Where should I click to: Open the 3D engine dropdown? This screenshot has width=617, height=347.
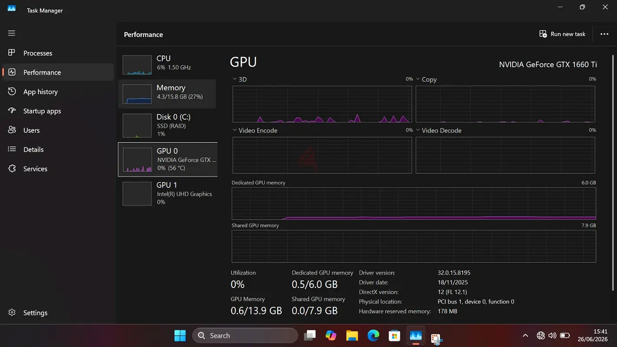coord(240,79)
